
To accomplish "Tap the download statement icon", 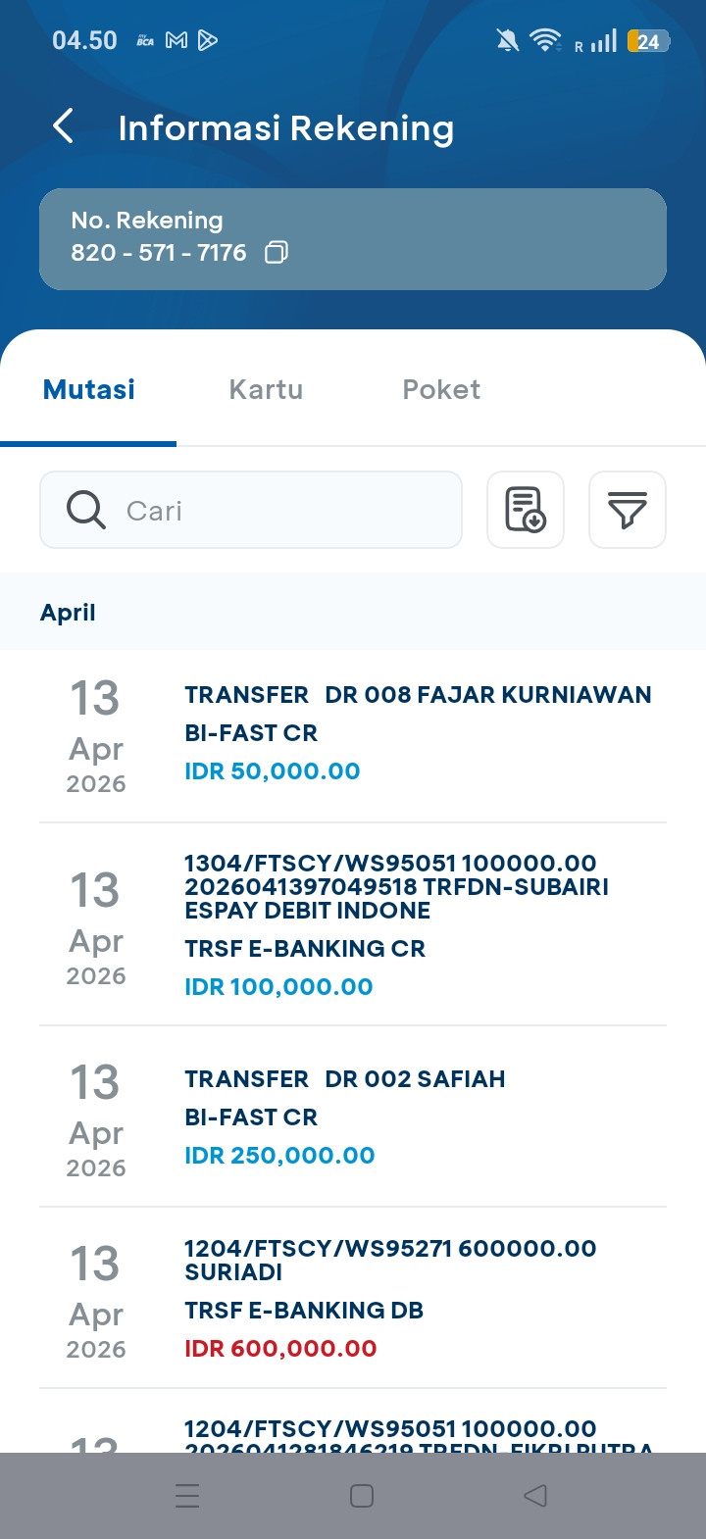I will pyautogui.click(x=526, y=510).
